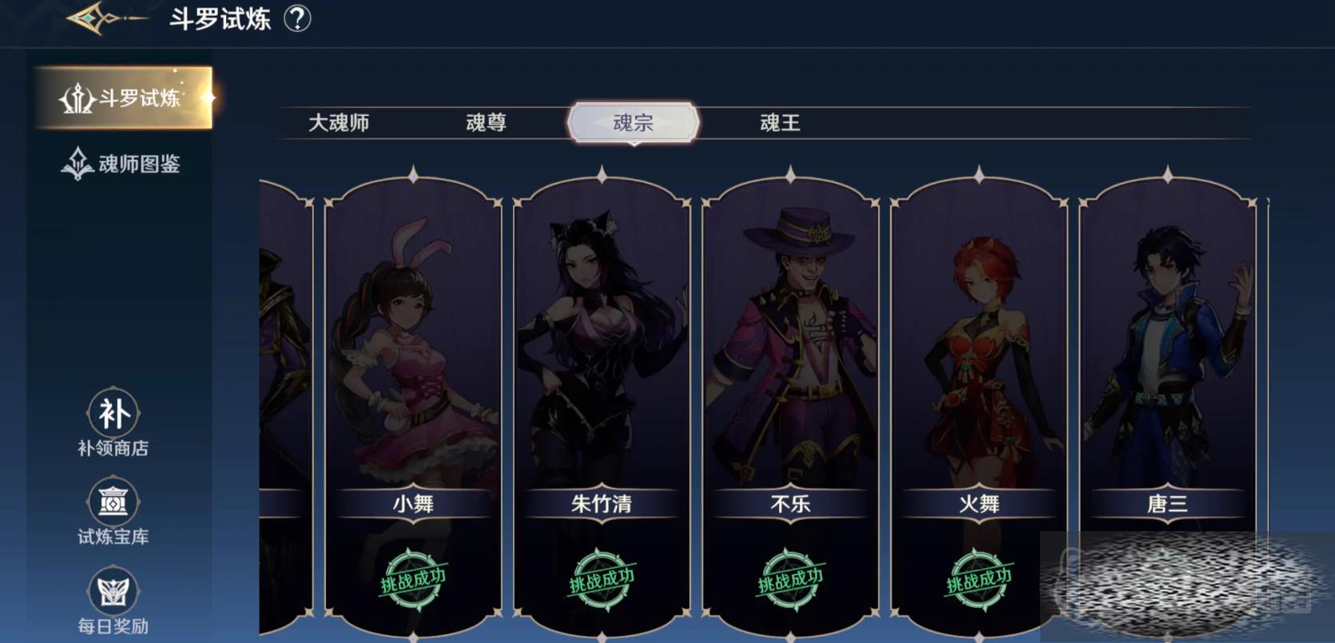
Task: Open the 试炼宝库 treasury icon
Action: pos(113,502)
